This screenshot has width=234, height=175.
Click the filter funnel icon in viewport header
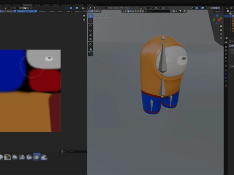tap(180, 11)
